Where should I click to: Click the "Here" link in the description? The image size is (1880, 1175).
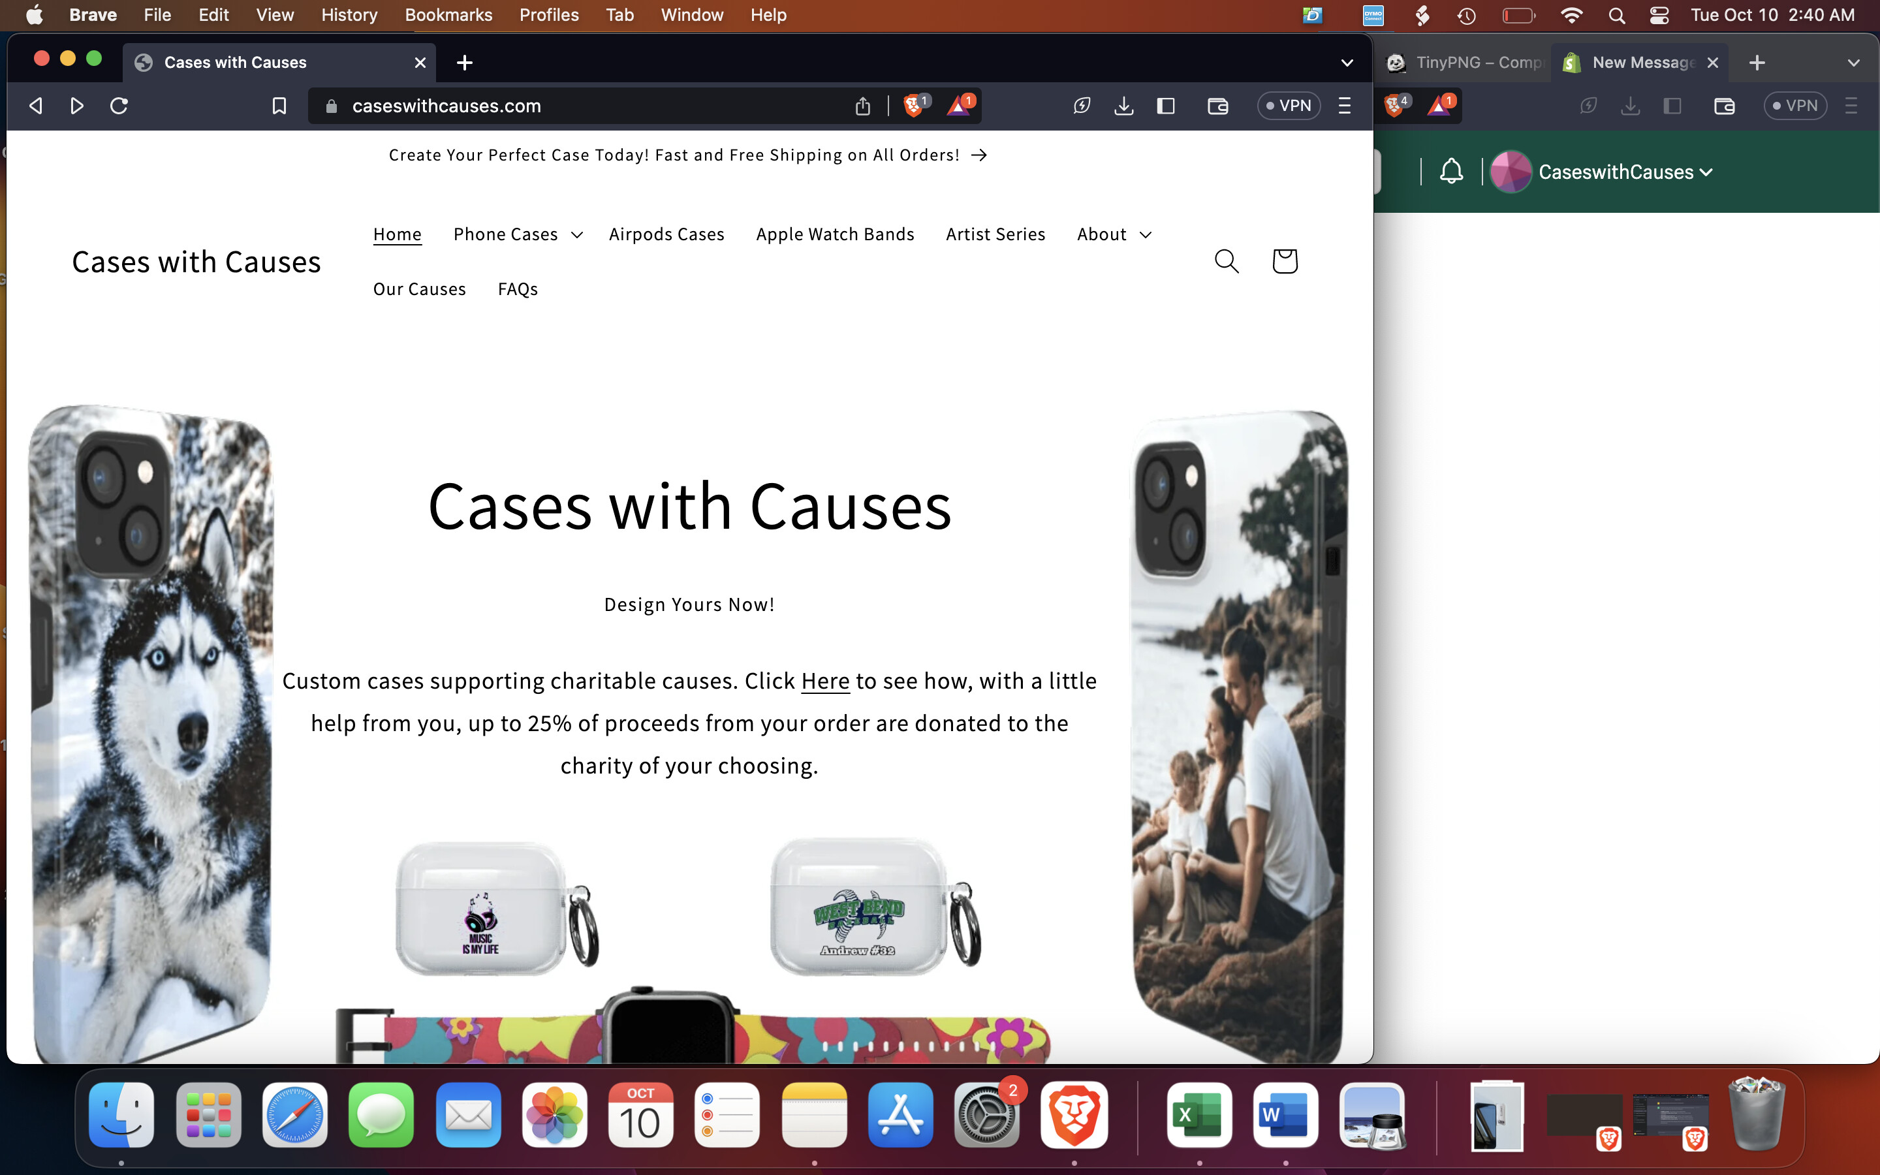[x=825, y=681]
